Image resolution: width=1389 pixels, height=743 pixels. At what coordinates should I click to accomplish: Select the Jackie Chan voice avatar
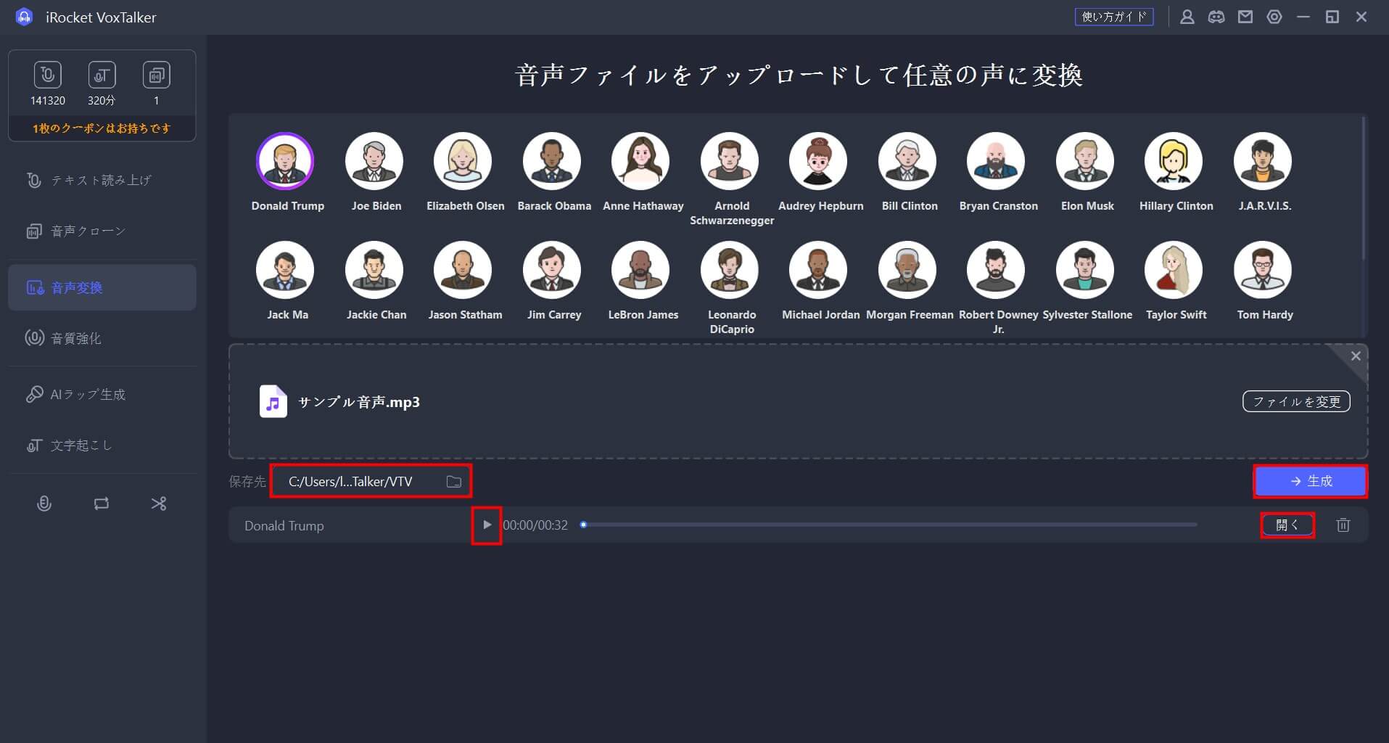[x=374, y=270]
